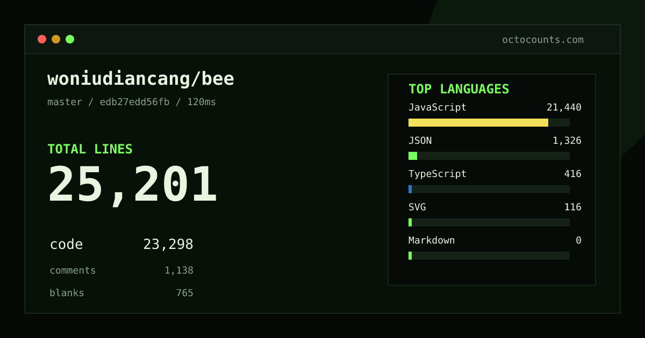Click the green maximize window dot

70,39
